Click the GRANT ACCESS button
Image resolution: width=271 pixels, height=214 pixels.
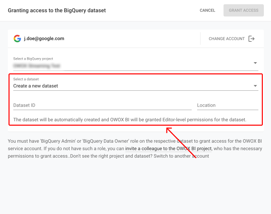(x=243, y=10)
